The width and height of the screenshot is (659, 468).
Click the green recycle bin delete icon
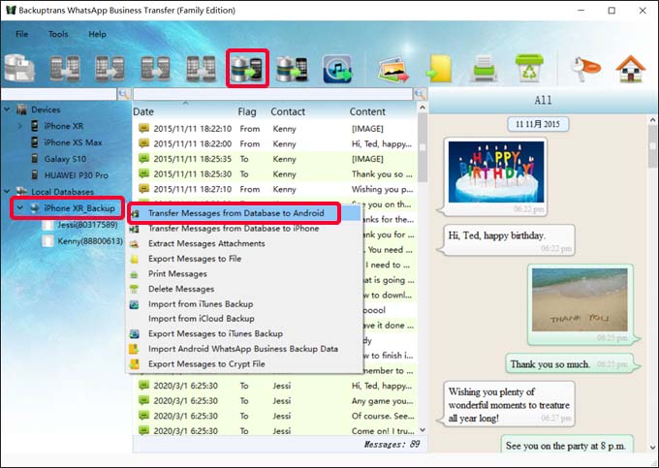[529, 68]
